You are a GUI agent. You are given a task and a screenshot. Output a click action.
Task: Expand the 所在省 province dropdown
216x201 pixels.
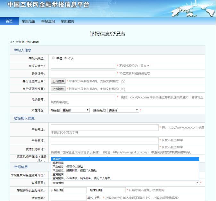click(x=75, y=110)
